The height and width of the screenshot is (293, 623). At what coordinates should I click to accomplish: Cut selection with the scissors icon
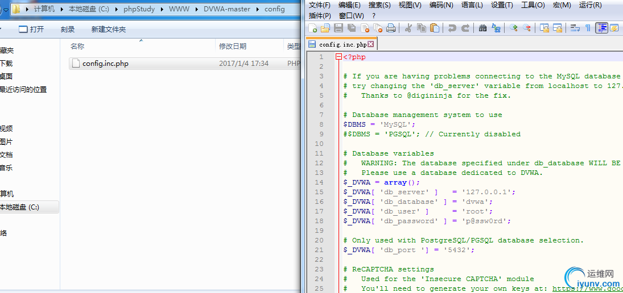pyautogui.click(x=408, y=28)
